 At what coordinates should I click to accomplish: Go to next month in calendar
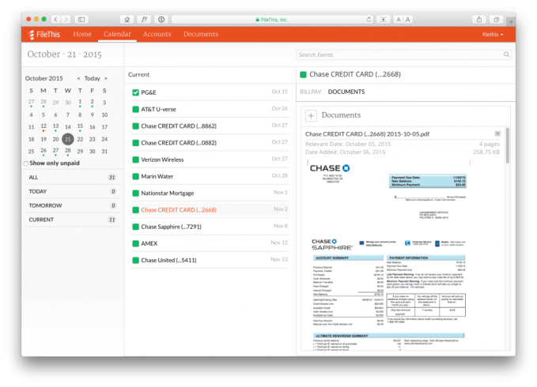pyautogui.click(x=106, y=79)
